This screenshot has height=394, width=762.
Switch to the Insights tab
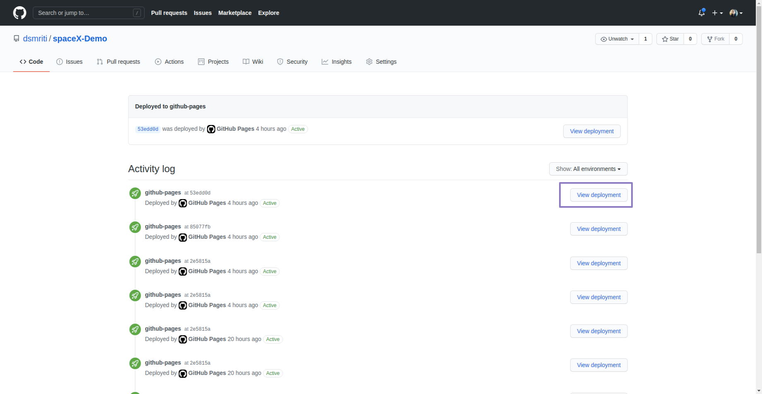(x=337, y=62)
